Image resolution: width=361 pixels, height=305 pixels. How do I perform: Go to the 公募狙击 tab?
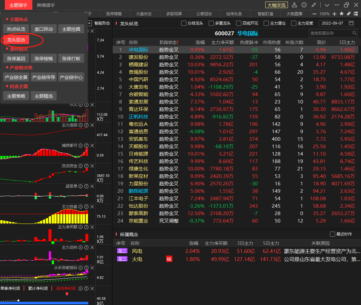[204, 14]
